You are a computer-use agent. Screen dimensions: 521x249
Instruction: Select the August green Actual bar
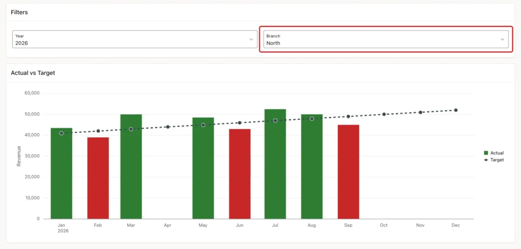pyautogui.click(x=312, y=167)
